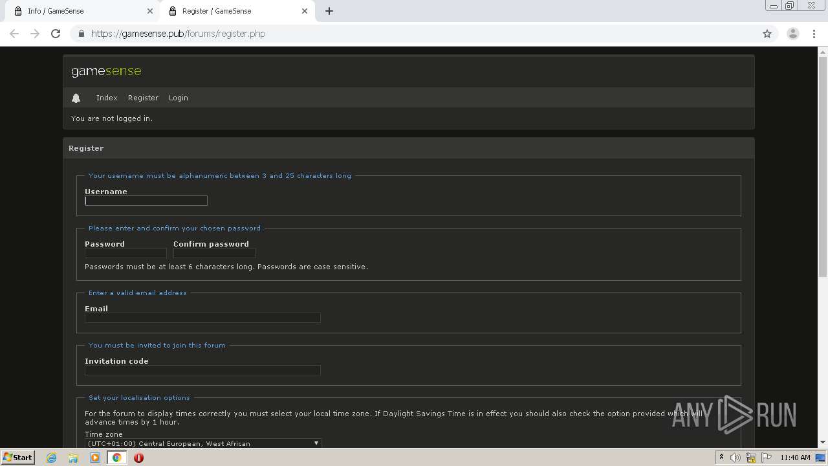Click the address bar URL
Viewport: 828px width, 466px height.
178,34
